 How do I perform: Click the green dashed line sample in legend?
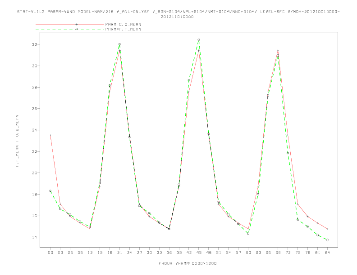coord(70,29)
